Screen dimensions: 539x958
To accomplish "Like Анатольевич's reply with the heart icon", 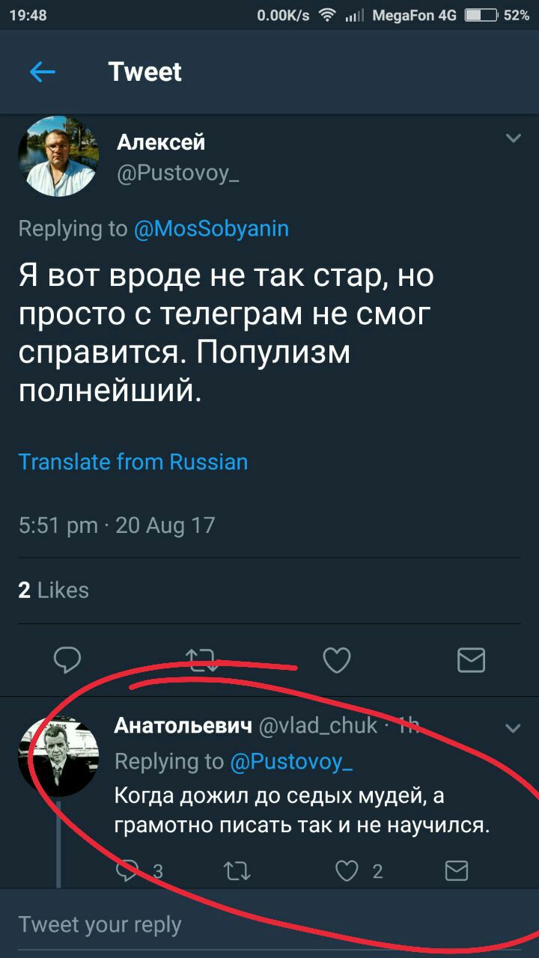I will 347,870.
